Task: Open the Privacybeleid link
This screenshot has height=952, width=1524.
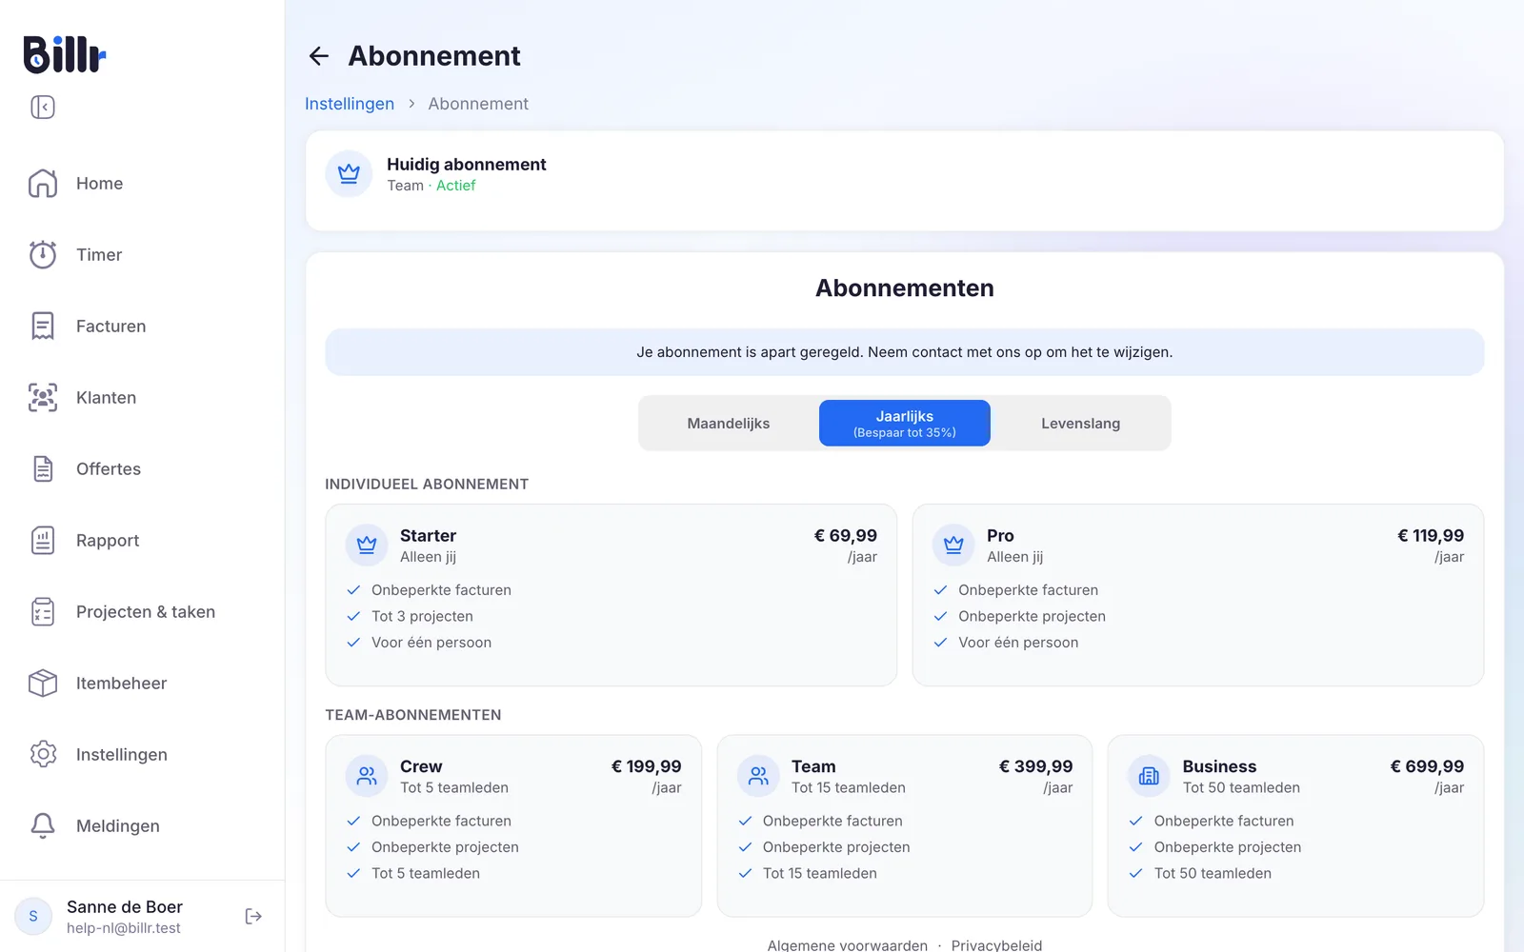Action: (996, 945)
